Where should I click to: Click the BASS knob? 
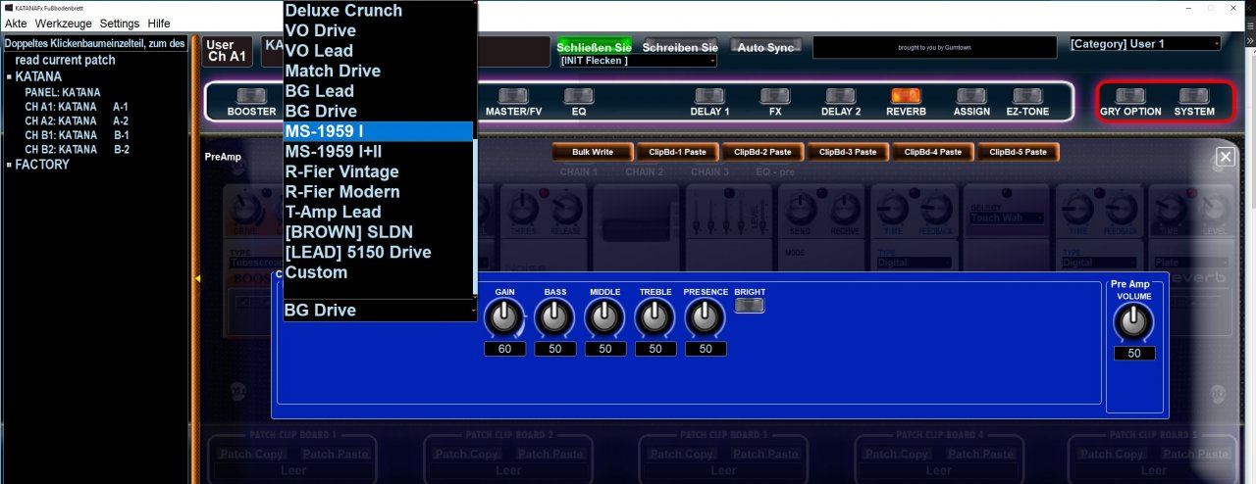tap(555, 317)
